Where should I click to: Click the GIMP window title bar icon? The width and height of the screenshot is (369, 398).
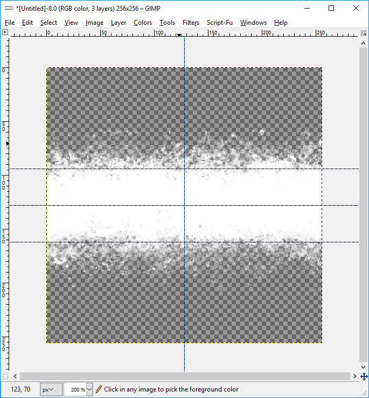pyautogui.click(x=9, y=8)
